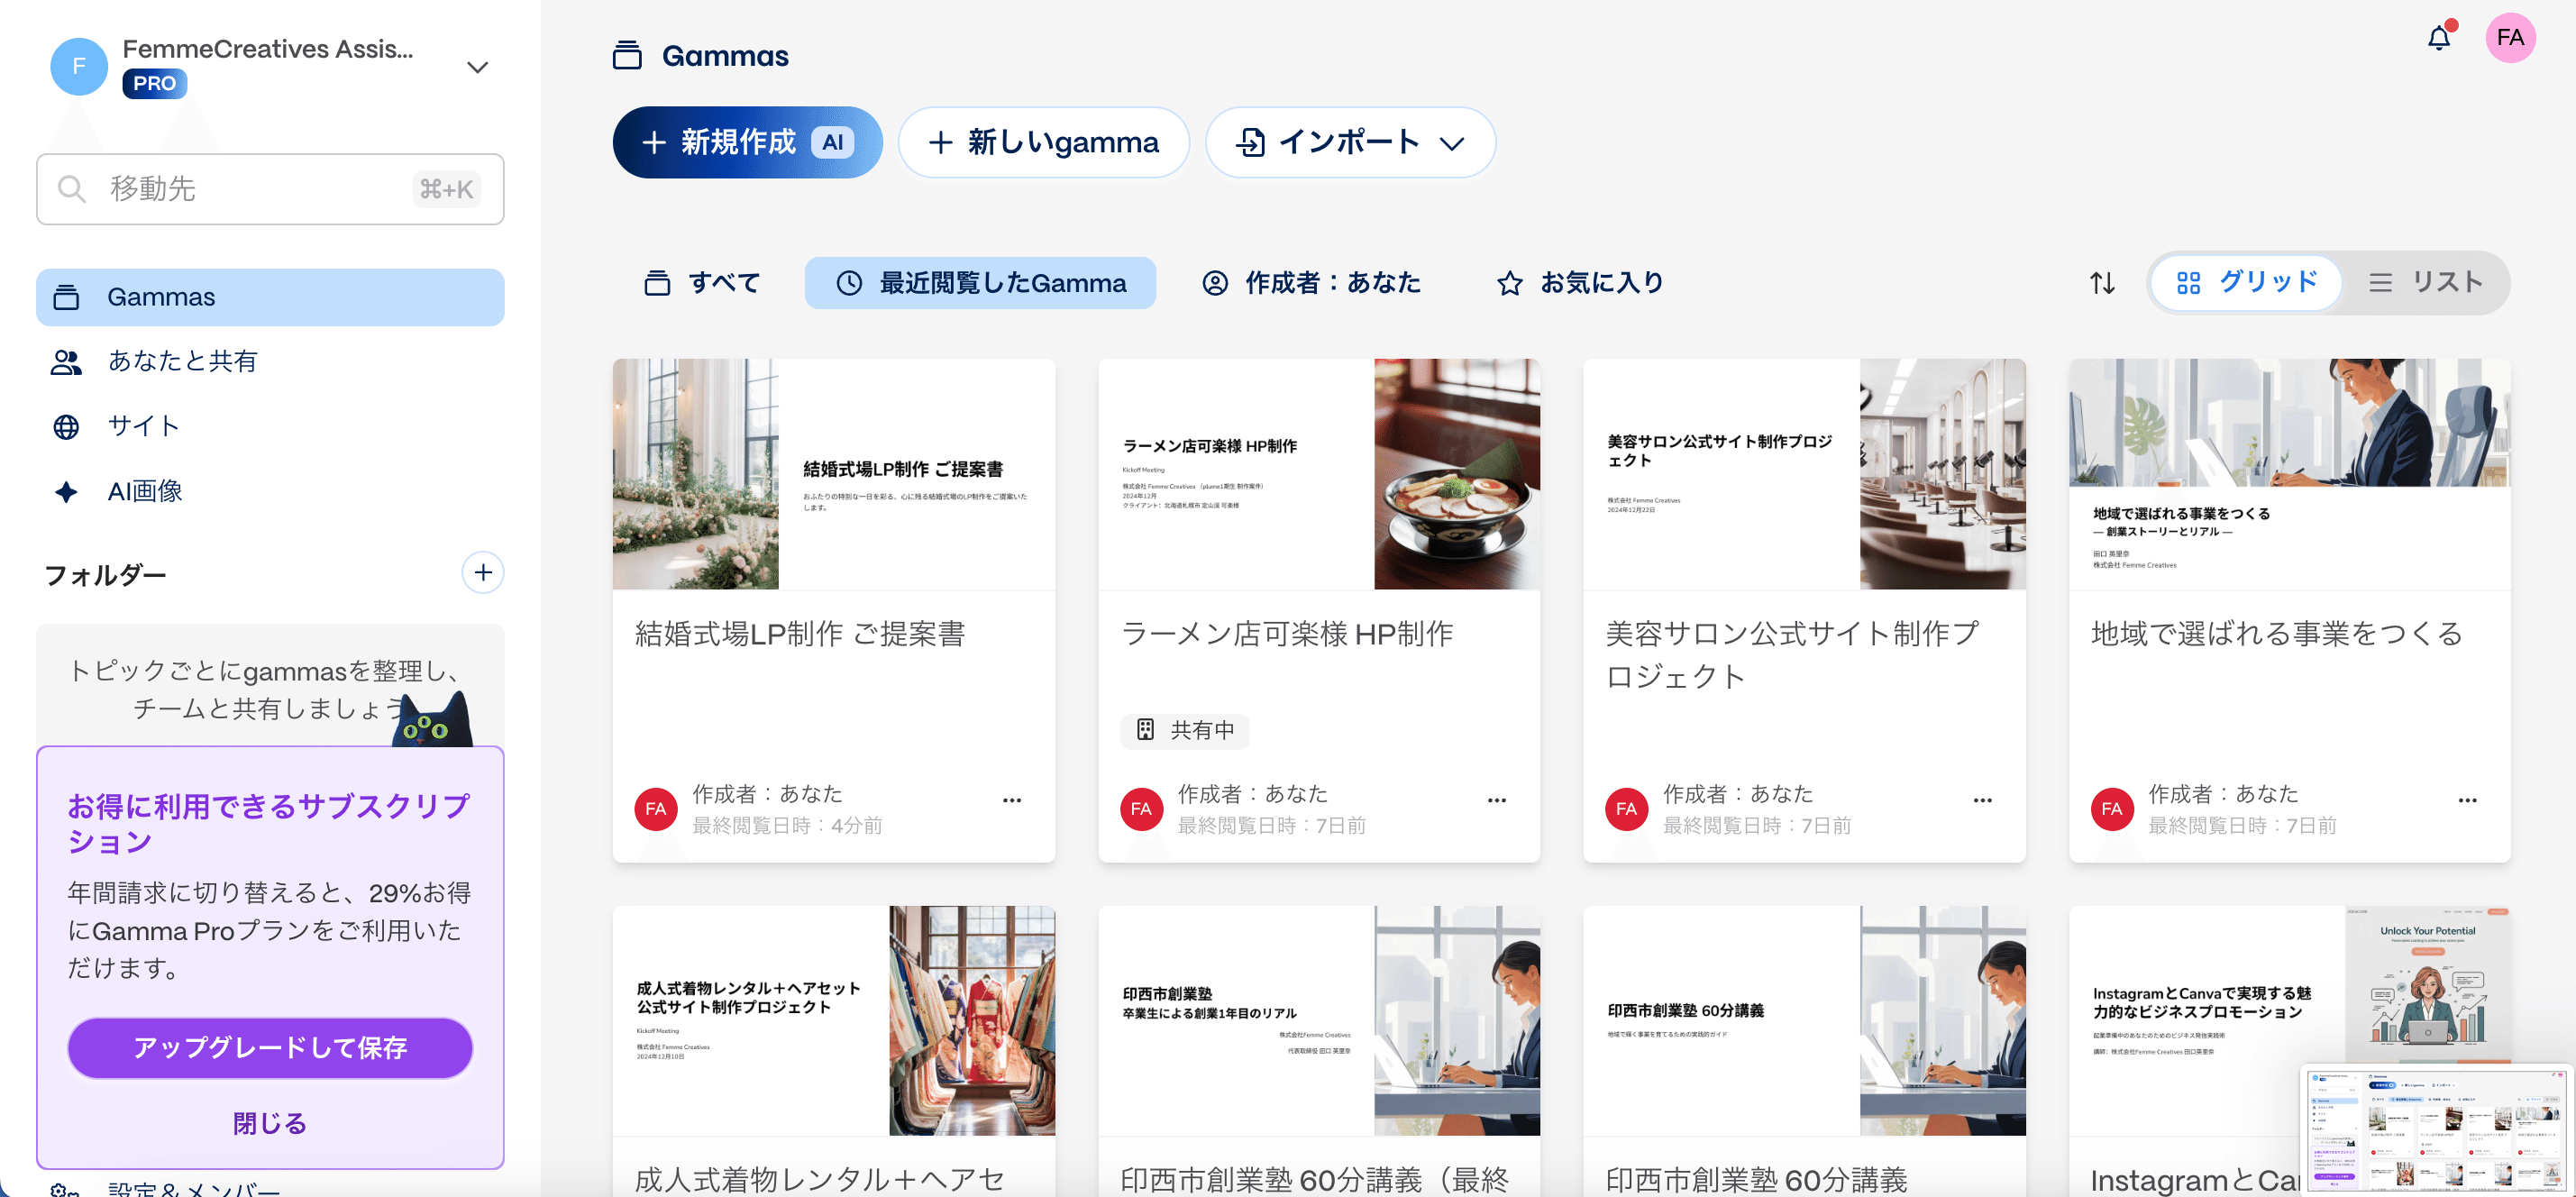This screenshot has width=2576, height=1197.
Task: Open three-dot menu on 結婚式場LP制作 card
Action: (1011, 800)
